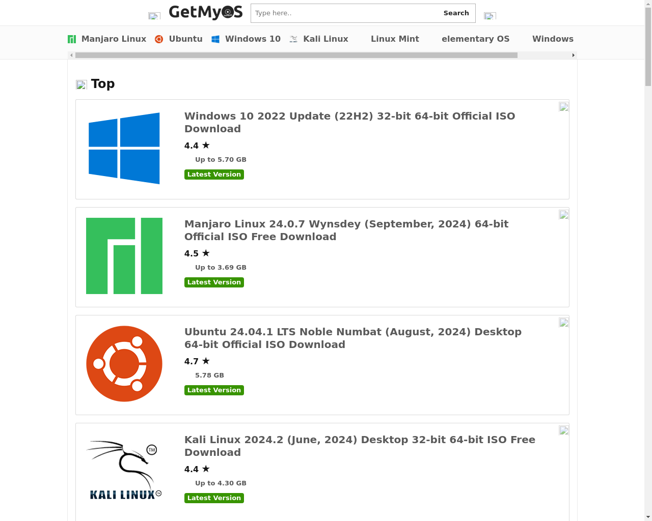Click the corner icon on the Ubuntu card
This screenshot has width=652, height=521.
pos(563,323)
